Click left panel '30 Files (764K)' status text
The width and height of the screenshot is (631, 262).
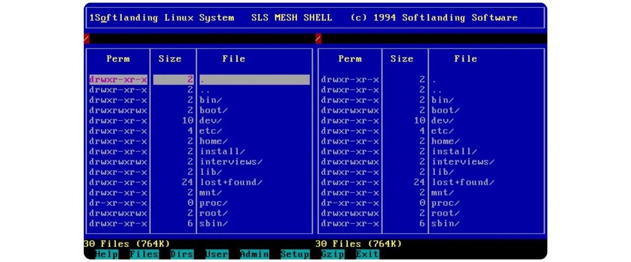[127, 244]
